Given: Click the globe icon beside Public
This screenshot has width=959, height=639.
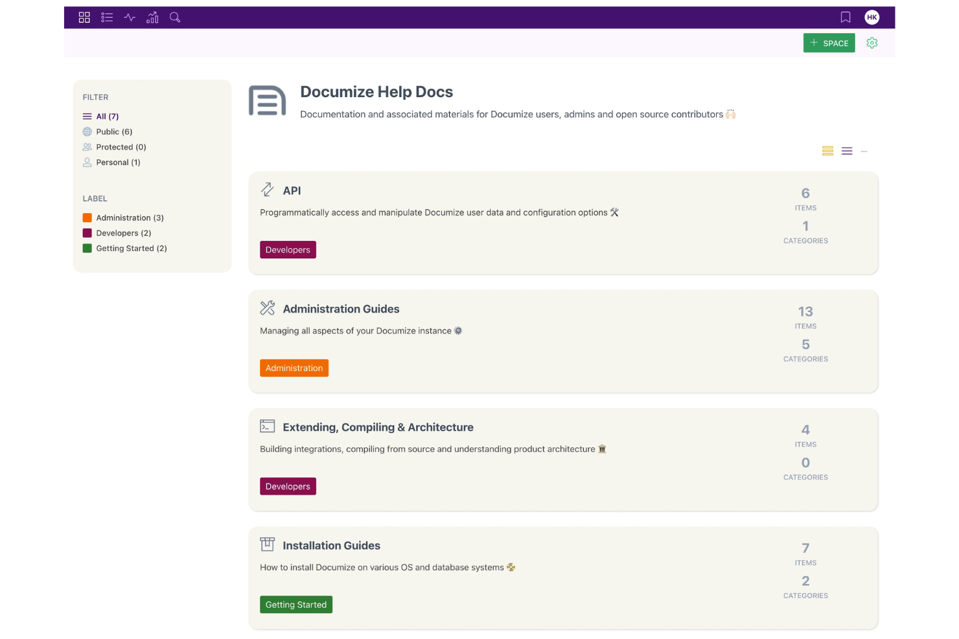Looking at the screenshot, I should (87, 131).
